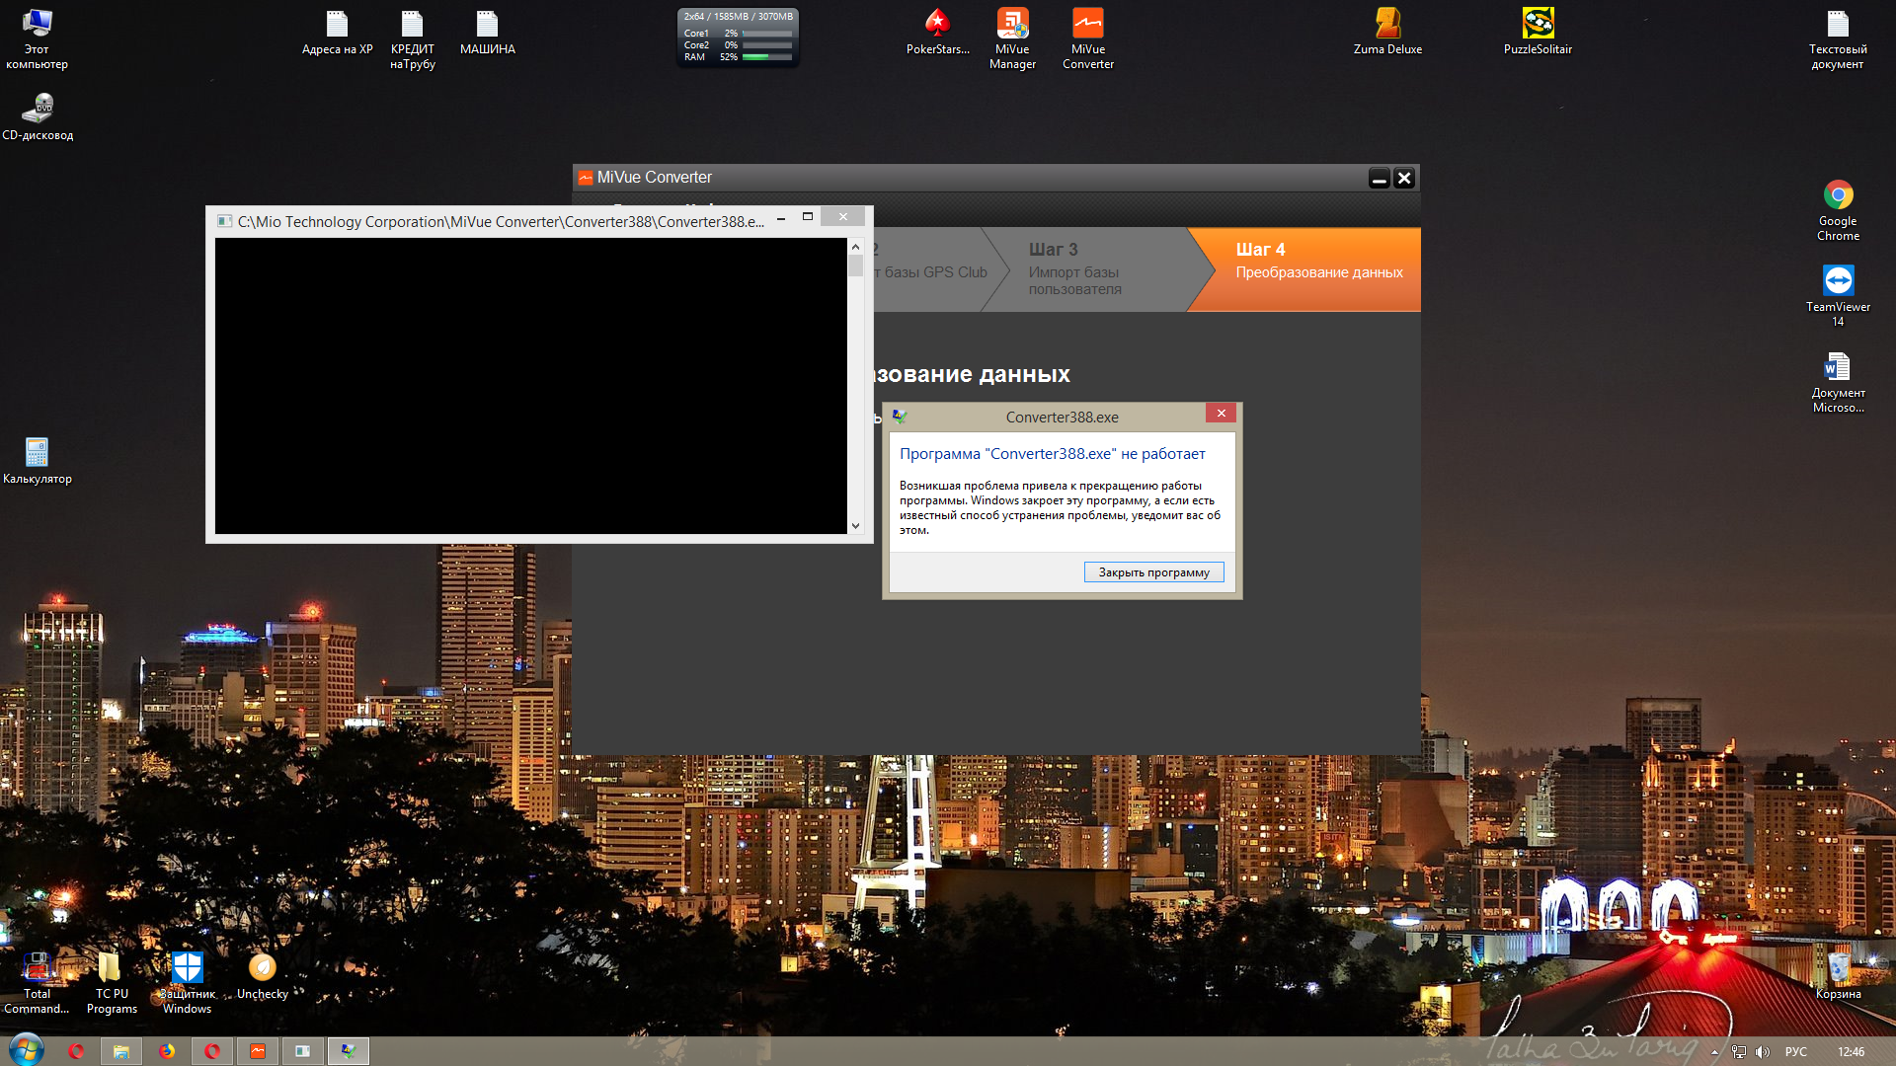Open the MiVue Converter desktop shortcut
The width and height of the screenshot is (1896, 1066).
point(1087,25)
